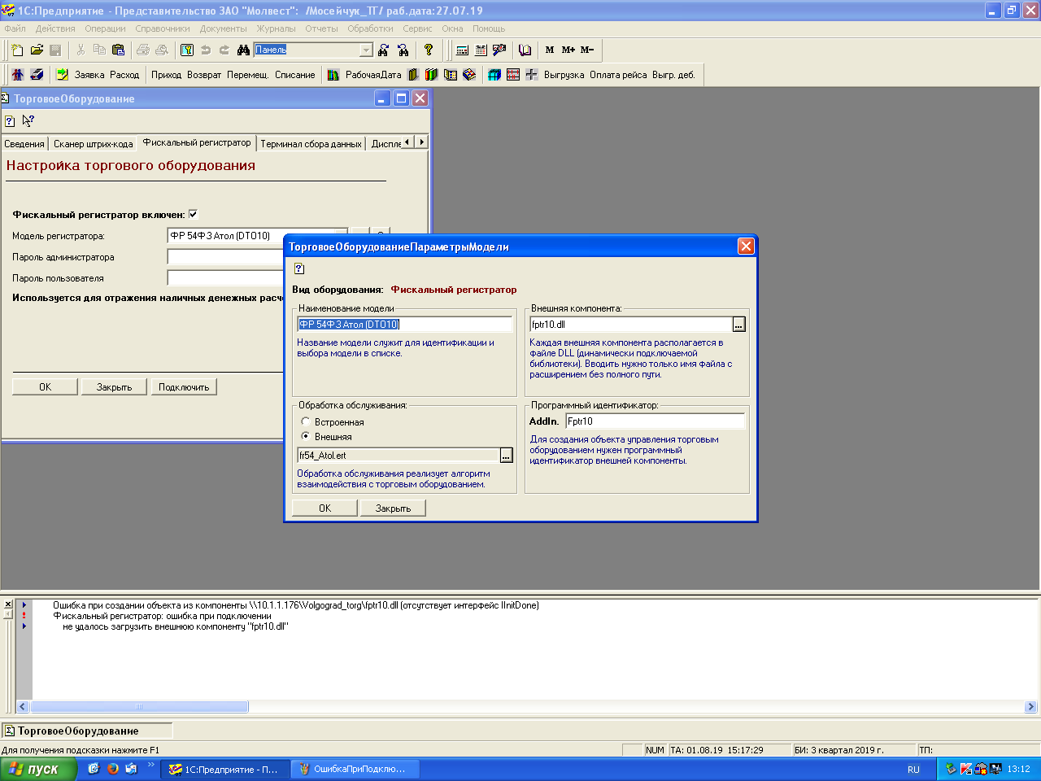Viewport: 1041px width, 781px height.
Task: Select the 'Встроенная' radio option
Action: (x=305, y=421)
